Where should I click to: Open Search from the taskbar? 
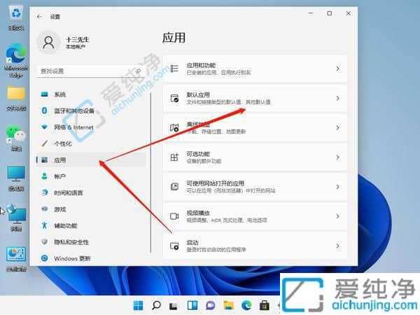[x=156, y=305]
